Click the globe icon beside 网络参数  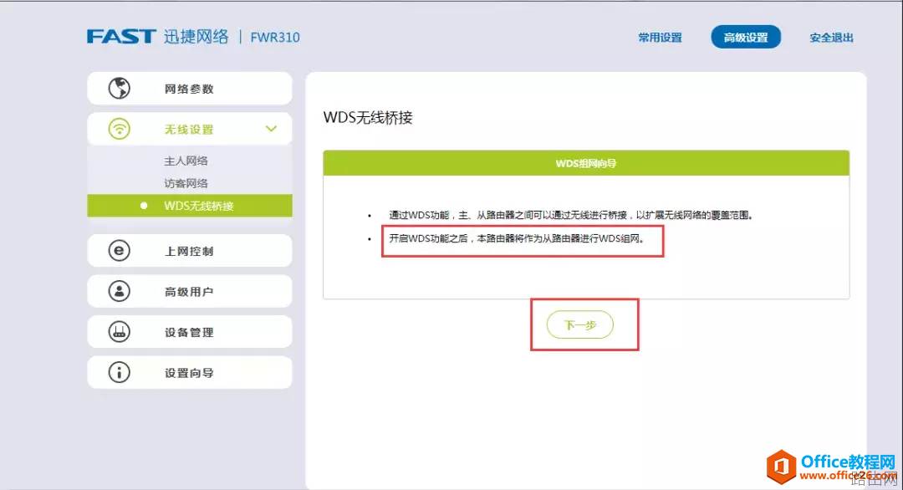pos(118,88)
